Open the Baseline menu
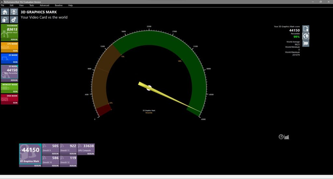This screenshot has width=333, height=179. 59,6
